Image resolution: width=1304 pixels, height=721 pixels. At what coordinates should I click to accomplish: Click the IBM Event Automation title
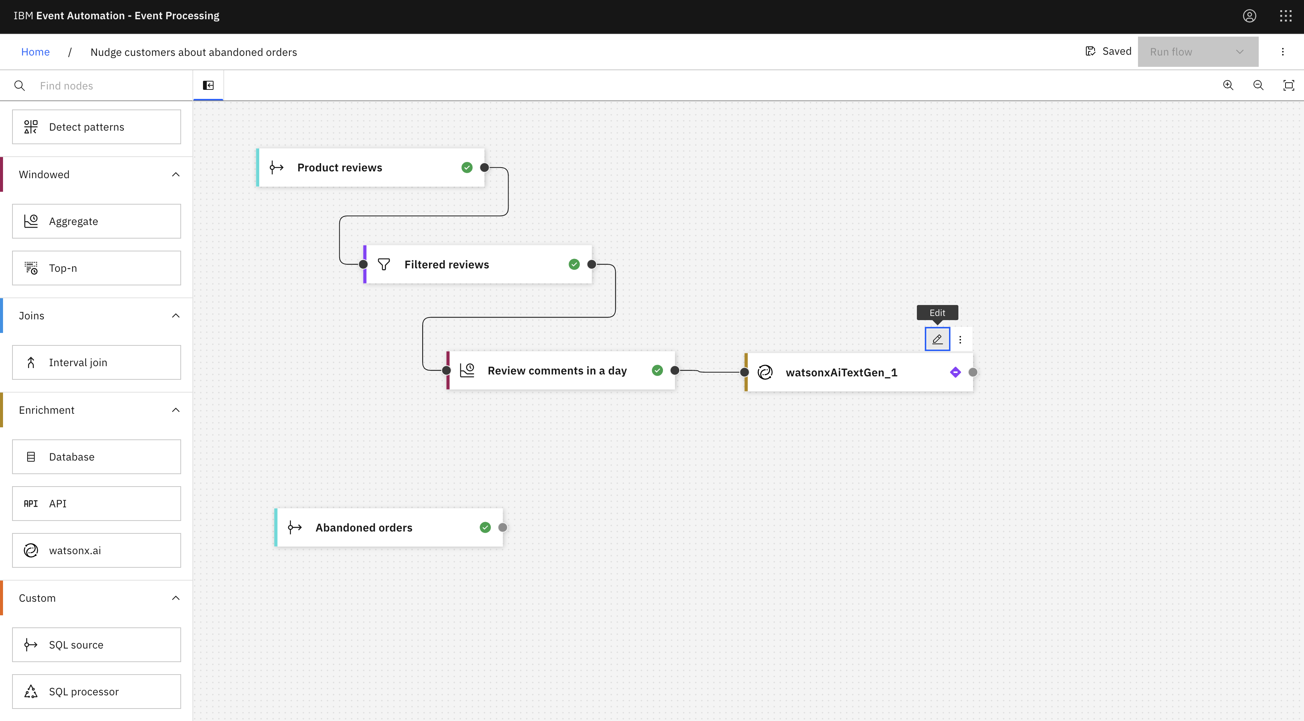(117, 16)
